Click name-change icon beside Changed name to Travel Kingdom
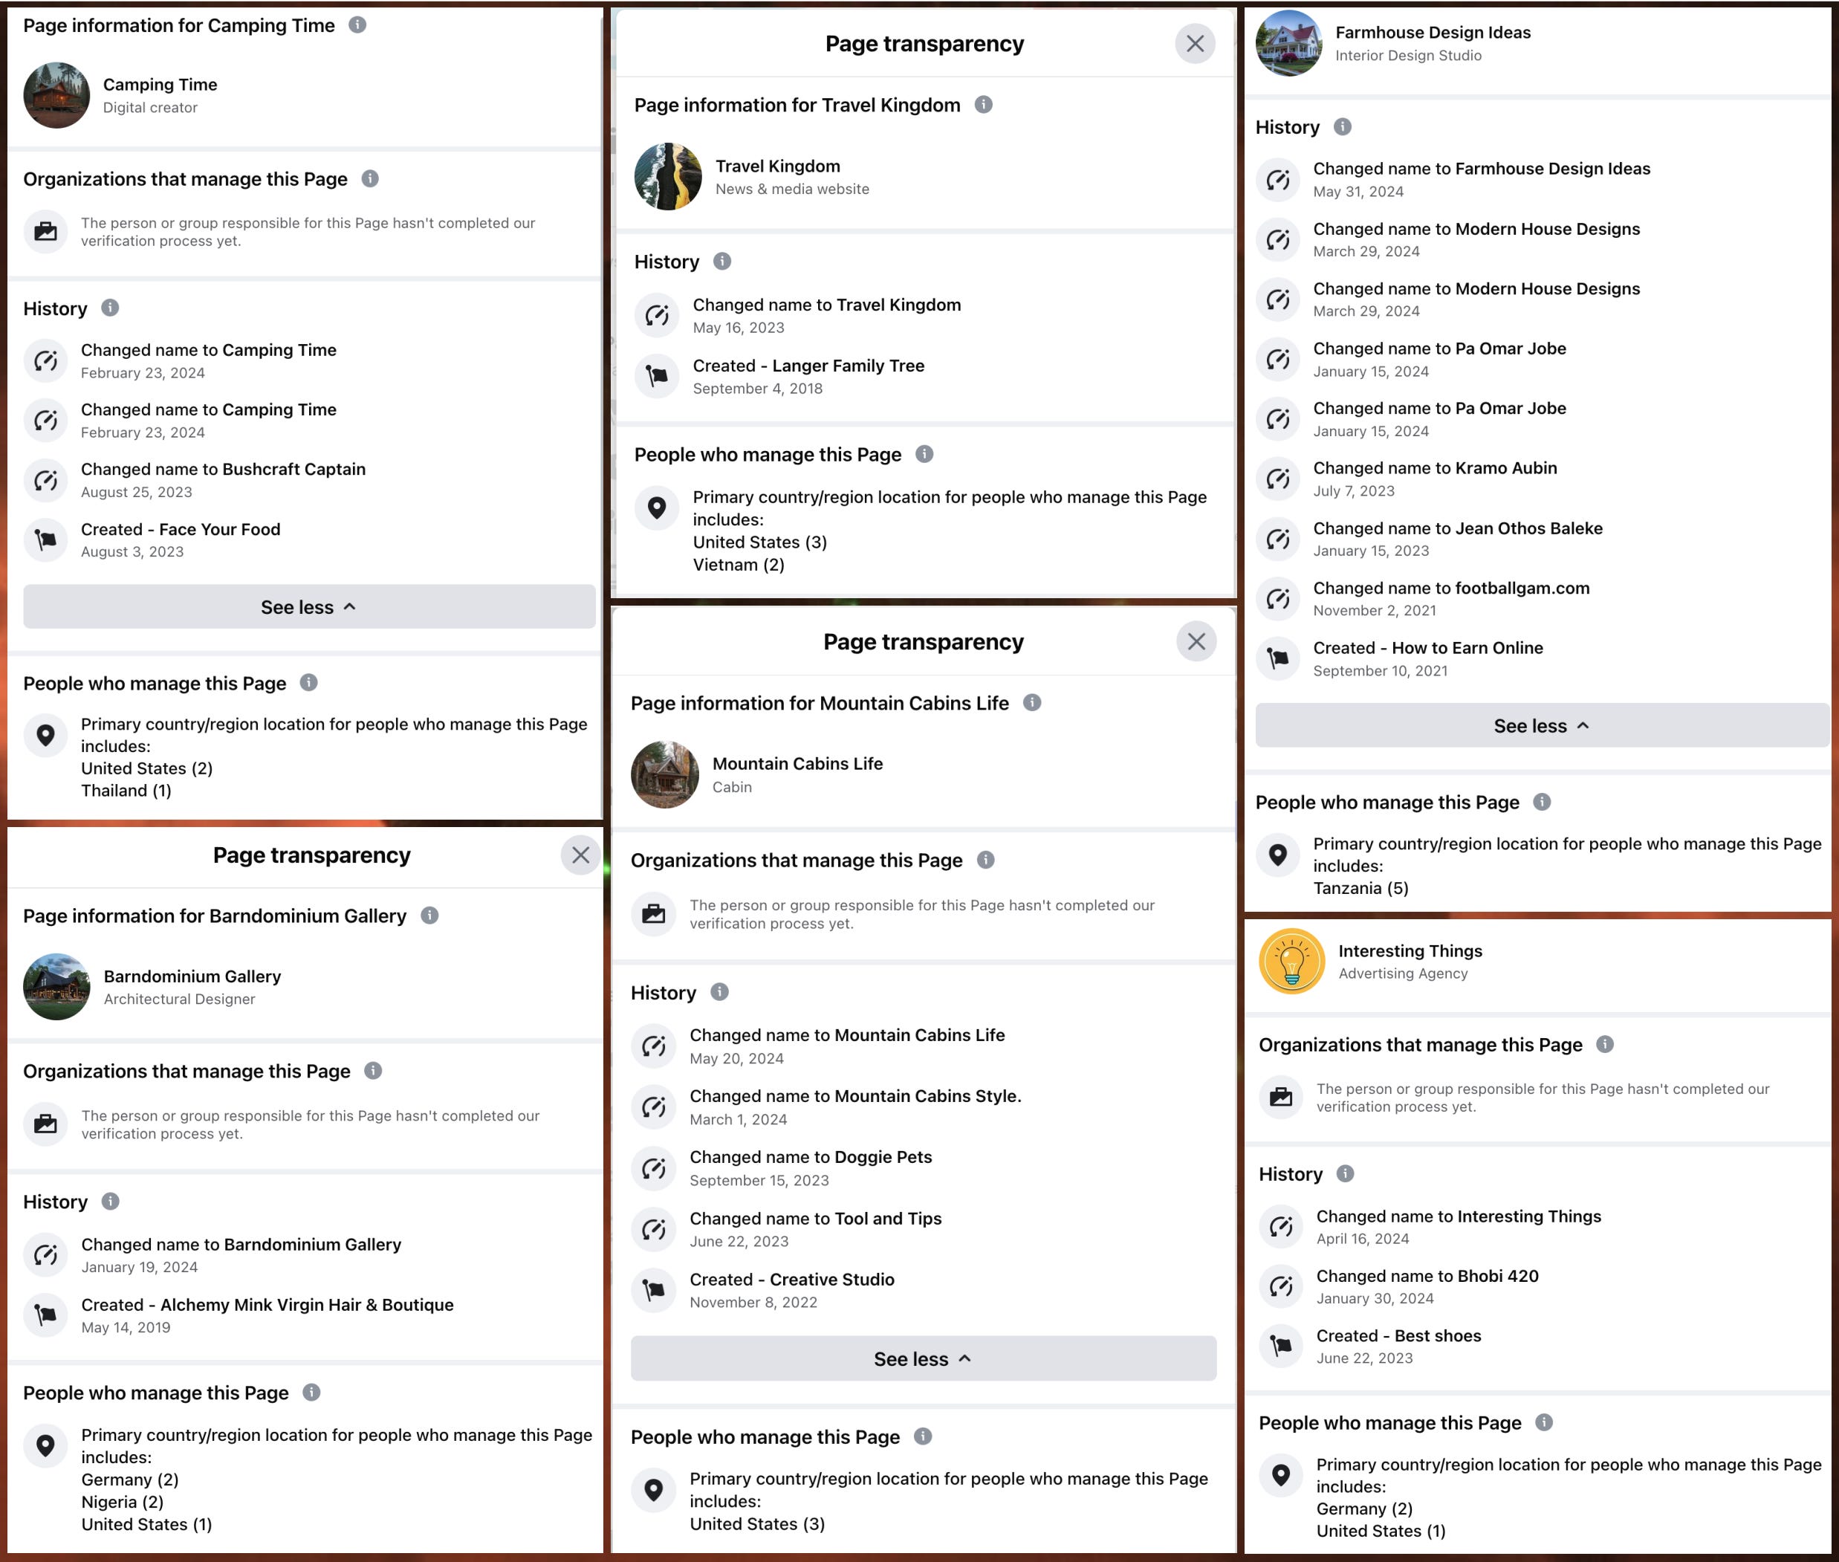Viewport: 1839px width, 1562px height. point(657,315)
